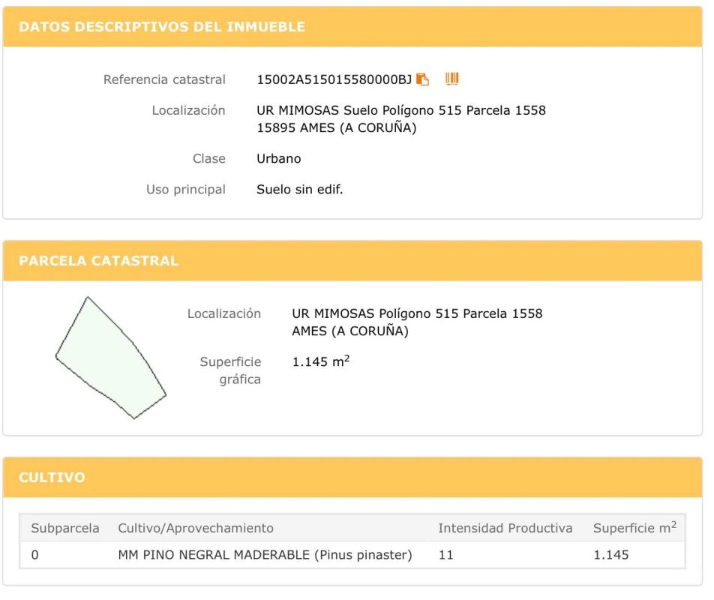Select the reference number 15002A515015580000BJ

click(x=334, y=79)
